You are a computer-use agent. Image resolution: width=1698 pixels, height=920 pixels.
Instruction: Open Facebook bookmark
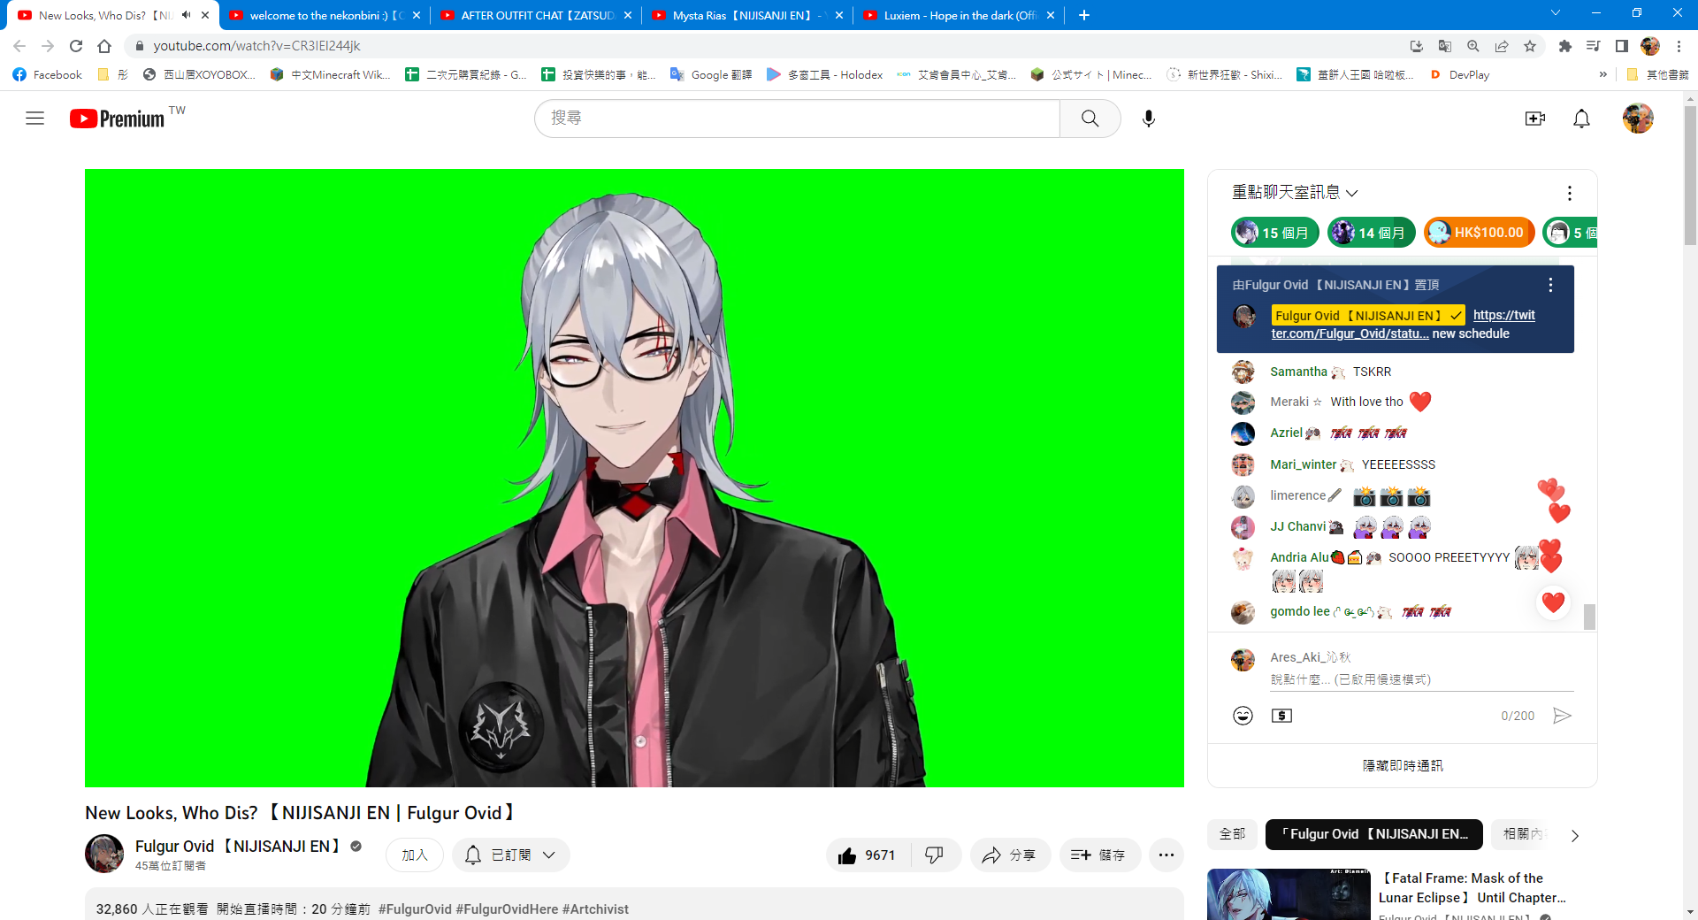(48, 75)
